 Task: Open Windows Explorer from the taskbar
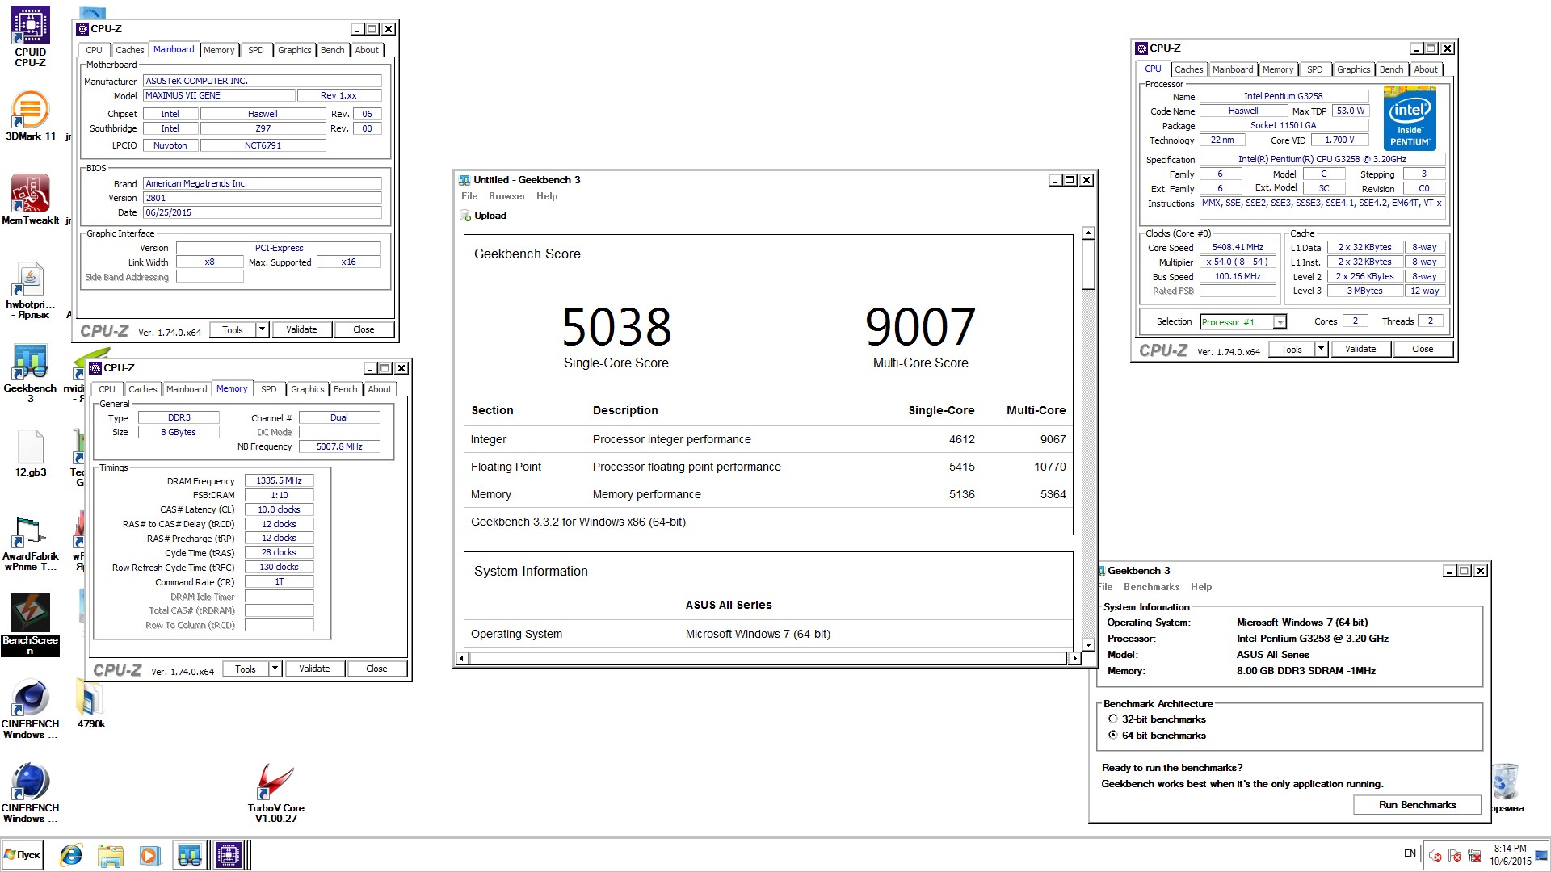pyautogui.click(x=110, y=855)
